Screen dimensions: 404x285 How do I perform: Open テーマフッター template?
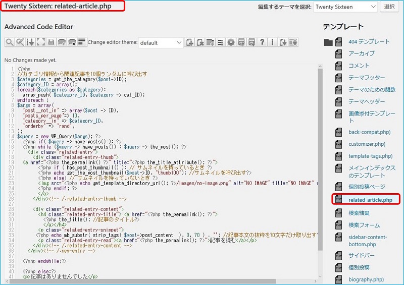click(x=367, y=78)
